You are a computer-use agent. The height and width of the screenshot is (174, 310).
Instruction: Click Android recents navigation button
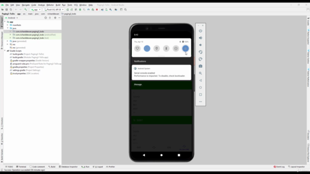coord(179,155)
